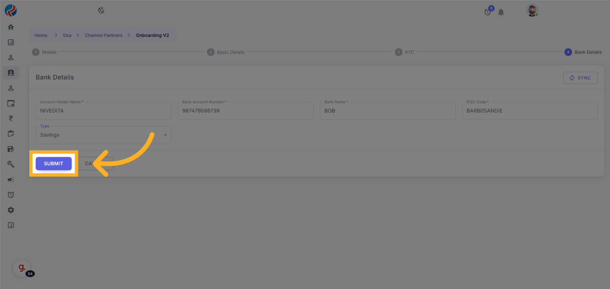Open the user avatar profile menu
This screenshot has height=289, width=610.
(532, 11)
